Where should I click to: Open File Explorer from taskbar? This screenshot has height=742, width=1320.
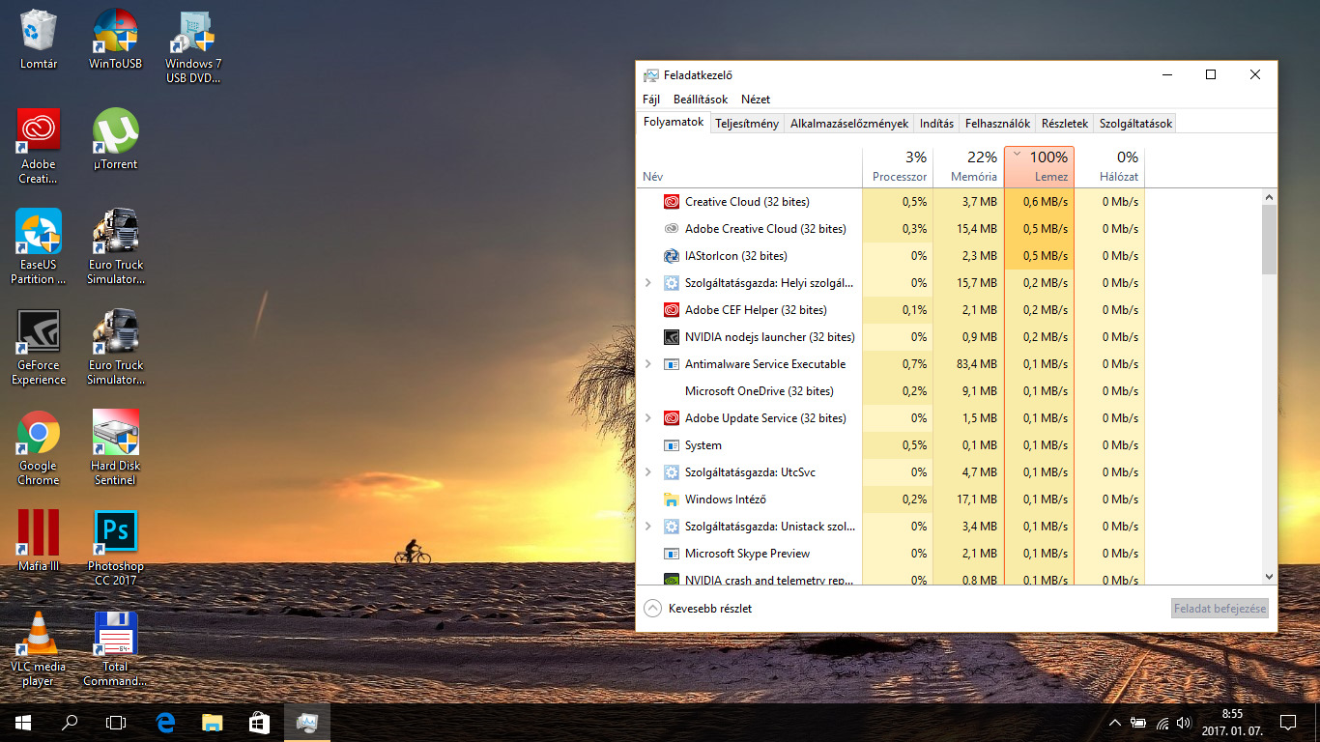[x=212, y=722]
